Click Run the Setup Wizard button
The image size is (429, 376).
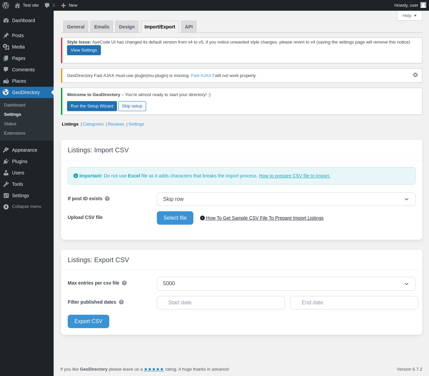[x=92, y=106]
